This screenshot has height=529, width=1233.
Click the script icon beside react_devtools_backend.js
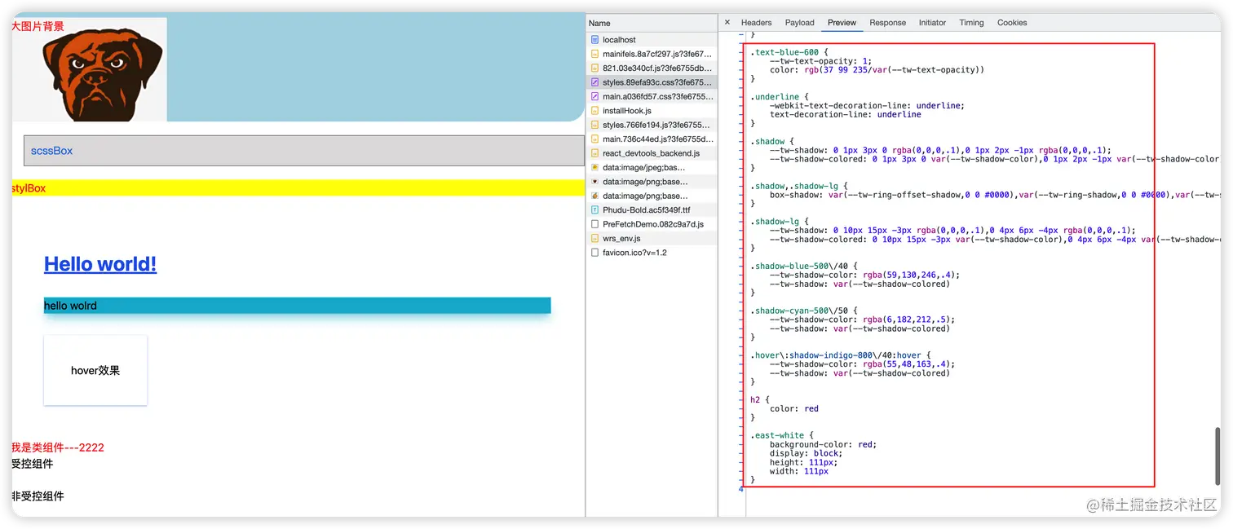click(x=594, y=153)
